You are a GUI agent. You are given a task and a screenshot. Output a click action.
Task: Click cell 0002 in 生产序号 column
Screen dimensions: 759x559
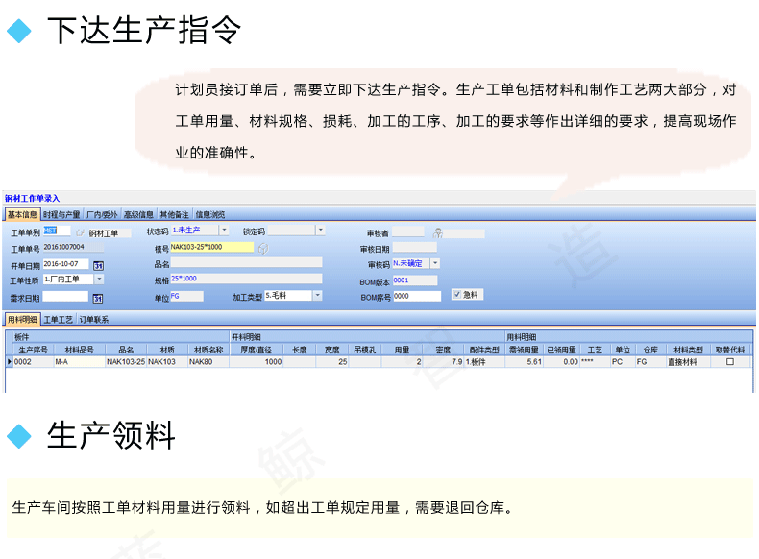tap(33, 361)
